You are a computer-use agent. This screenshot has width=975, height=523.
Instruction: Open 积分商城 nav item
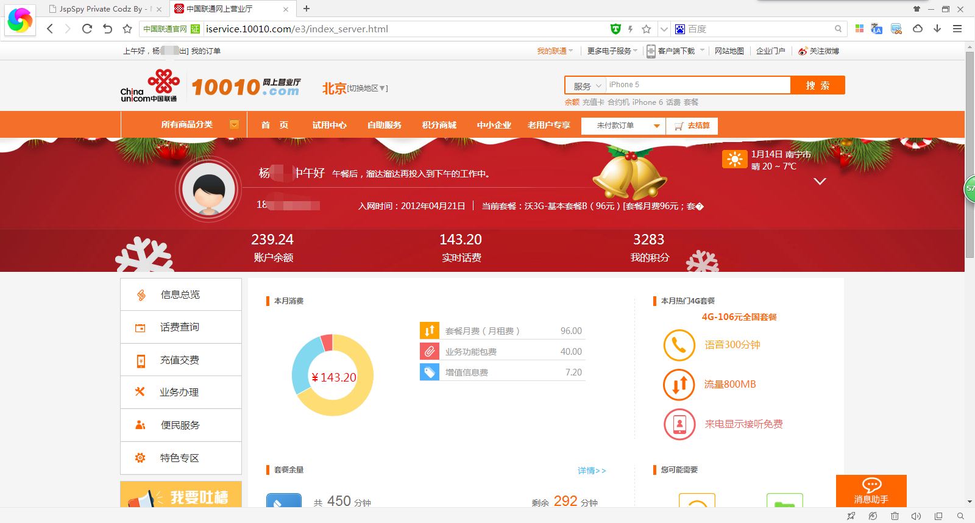coord(439,125)
